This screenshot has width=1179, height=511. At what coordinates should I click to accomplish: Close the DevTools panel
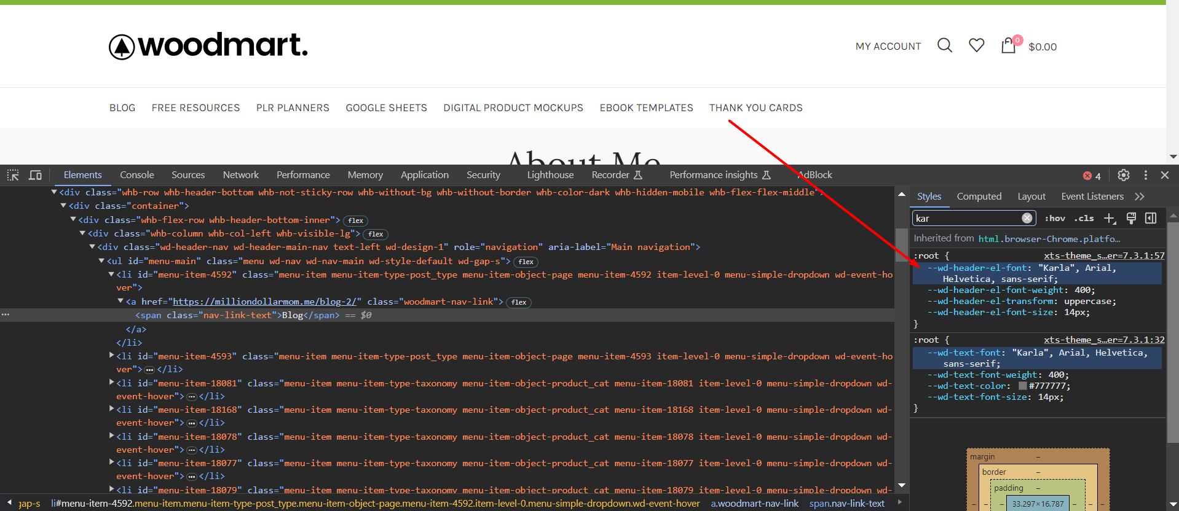1165,175
